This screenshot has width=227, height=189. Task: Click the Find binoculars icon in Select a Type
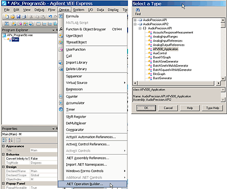point(138,10)
